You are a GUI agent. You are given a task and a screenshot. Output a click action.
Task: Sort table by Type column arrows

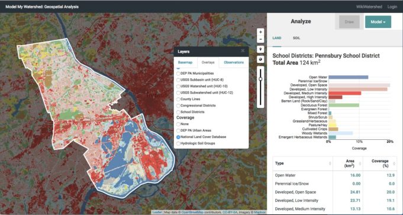coord(330,163)
